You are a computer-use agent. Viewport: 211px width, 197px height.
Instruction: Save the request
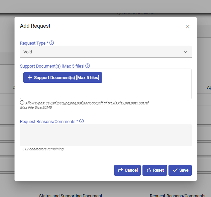click(x=180, y=170)
